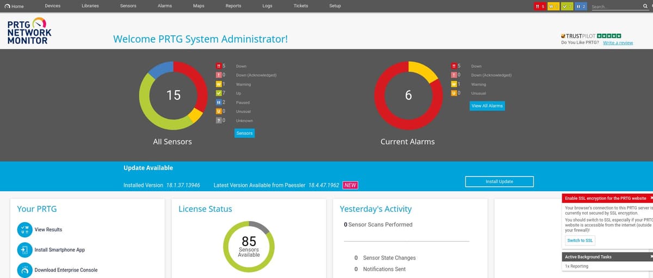Screen dimensions: 653x278
Task: Click the green Up sensors badge in top bar
Action: tap(566, 6)
